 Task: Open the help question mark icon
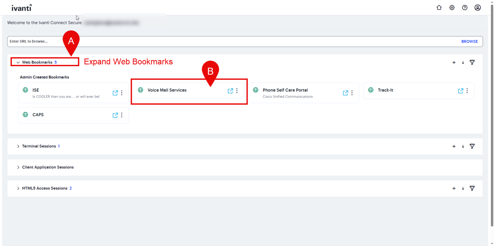pyautogui.click(x=465, y=8)
